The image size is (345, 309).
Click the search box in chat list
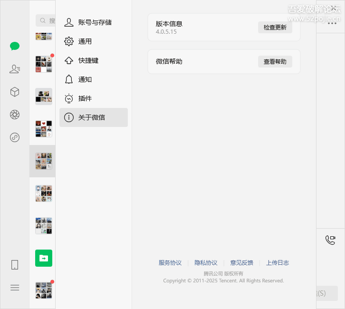pyautogui.click(x=46, y=20)
